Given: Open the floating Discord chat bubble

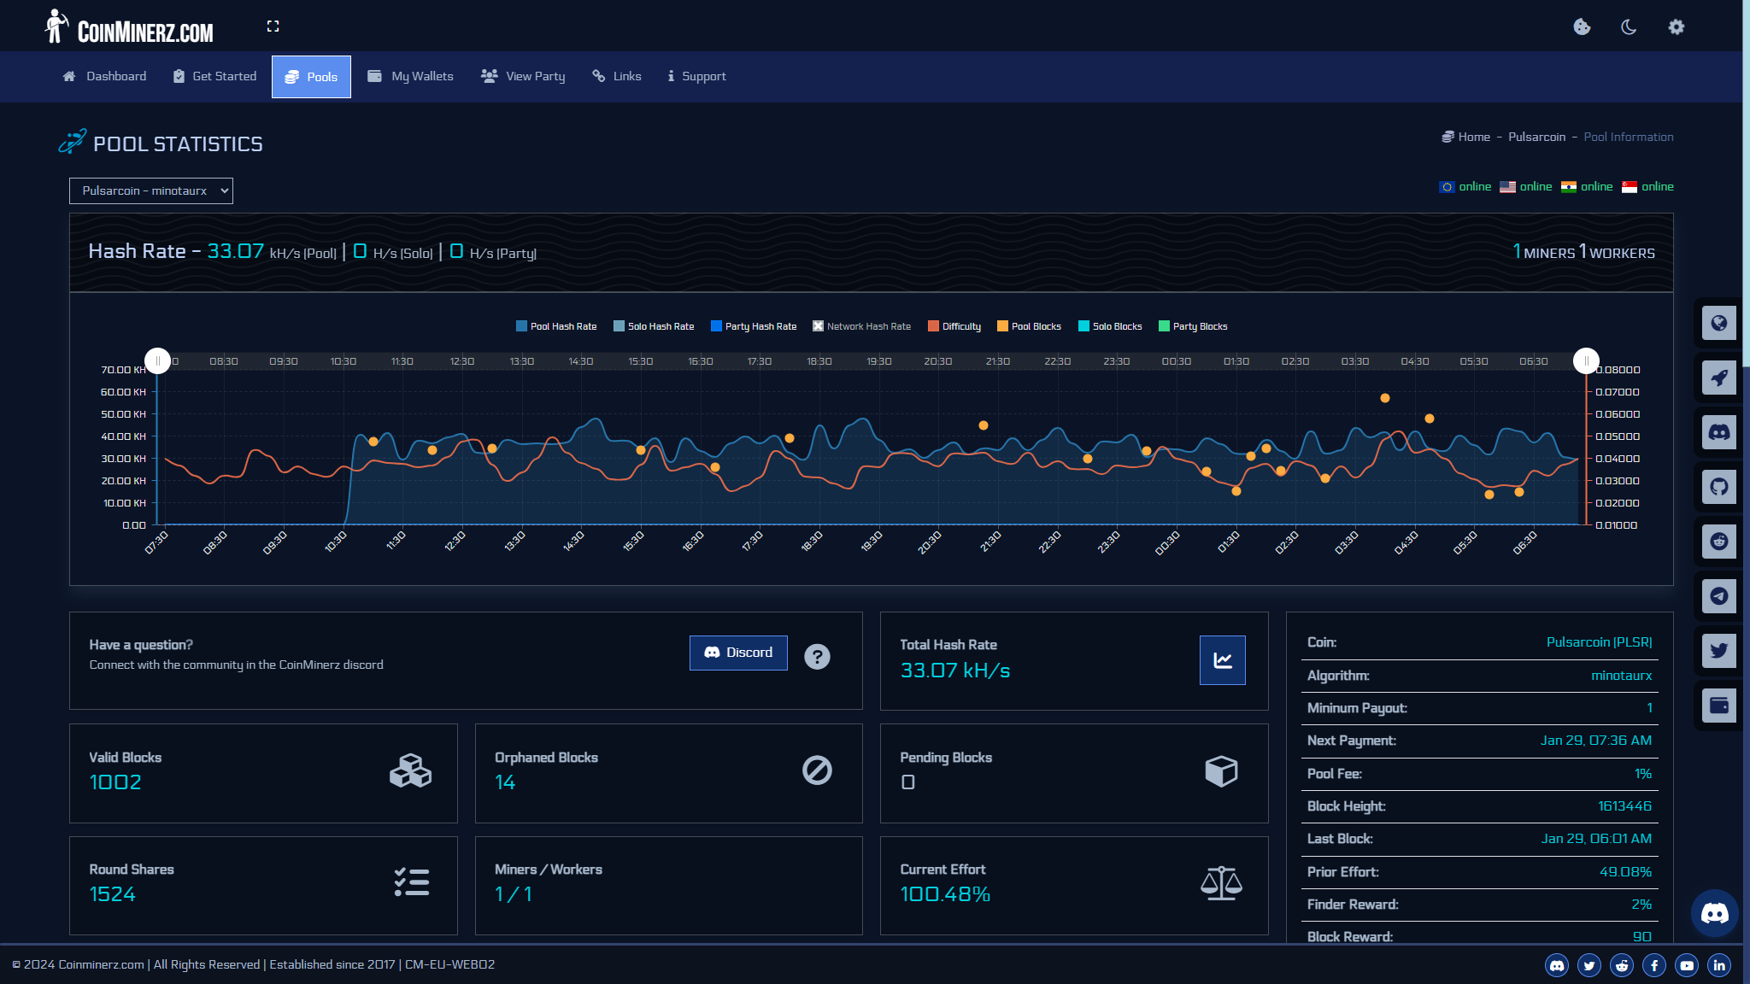Looking at the screenshot, I should [x=1714, y=913].
